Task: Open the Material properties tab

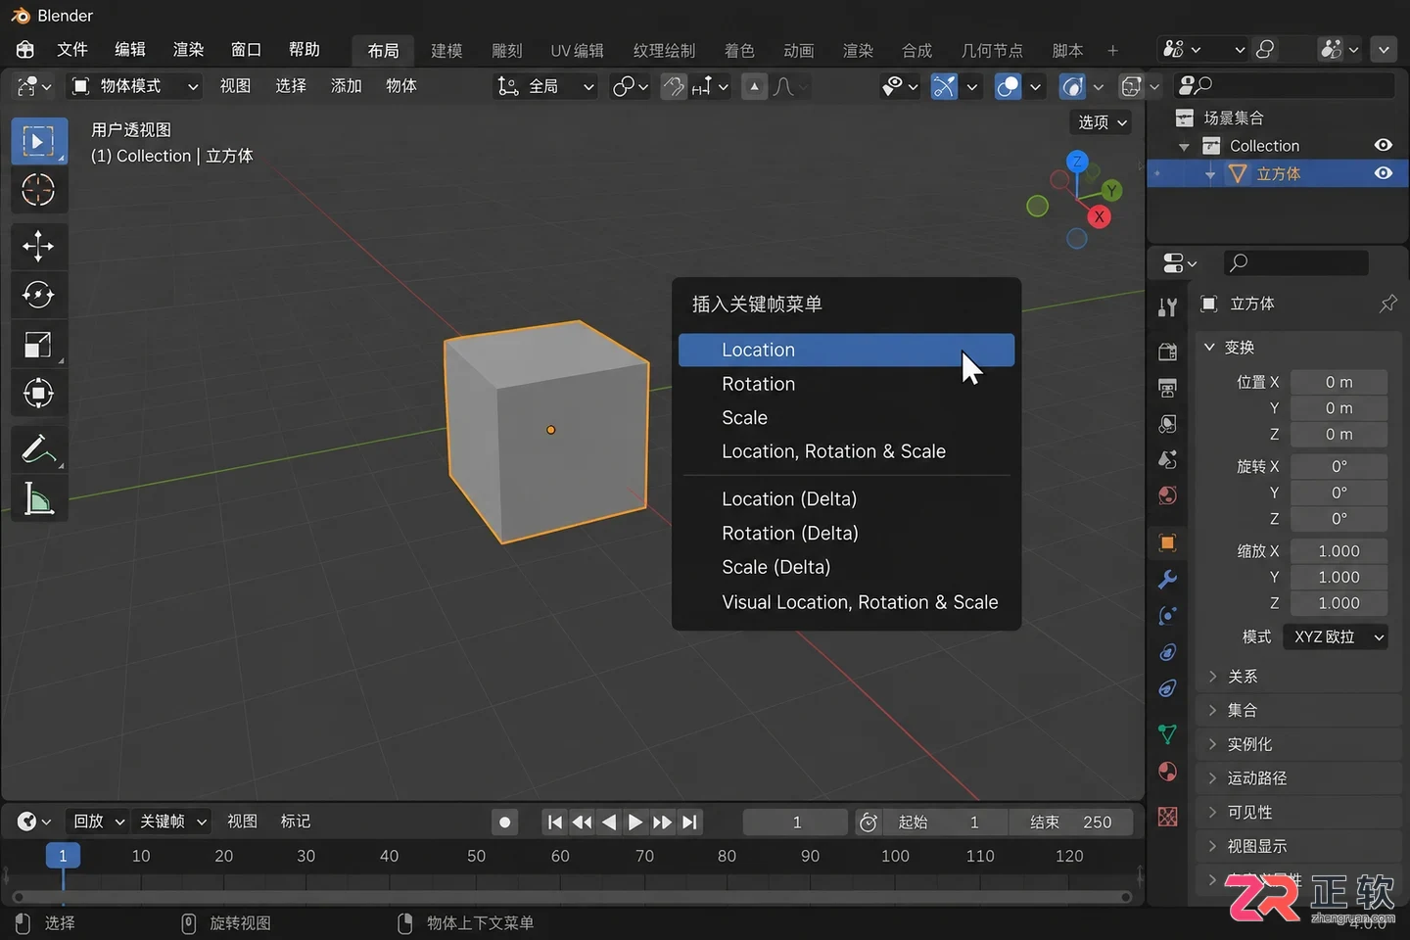Action: pyautogui.click(x=1167, y=772)
